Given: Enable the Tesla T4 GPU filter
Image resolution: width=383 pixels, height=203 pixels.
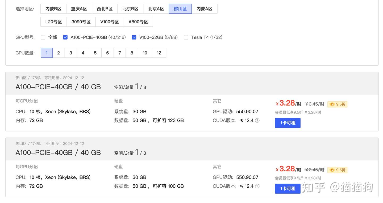Looking at the screenshot, I should [x=186, y=37].
